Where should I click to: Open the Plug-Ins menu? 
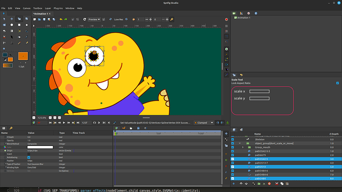(x=58, y=8)
